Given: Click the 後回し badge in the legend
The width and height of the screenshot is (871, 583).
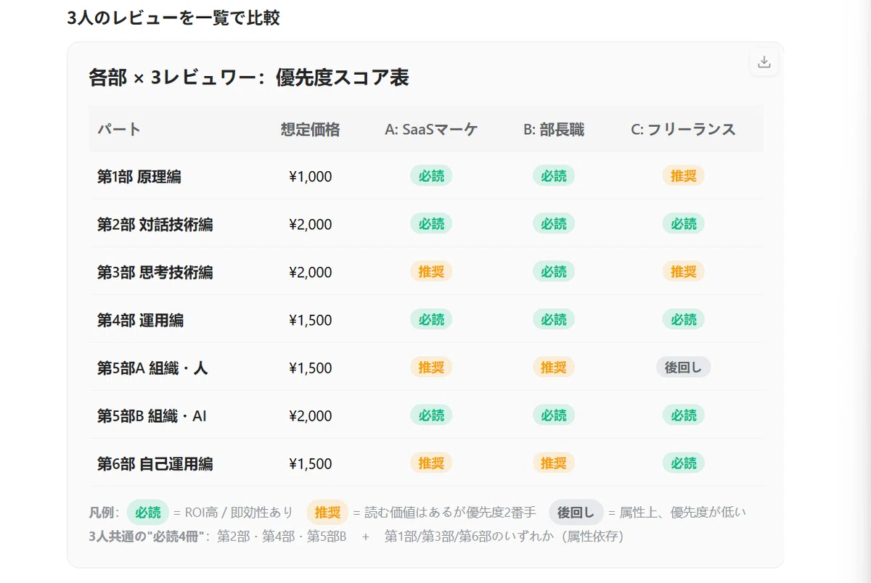Looking at the screenshot, I should pos(576,512).
